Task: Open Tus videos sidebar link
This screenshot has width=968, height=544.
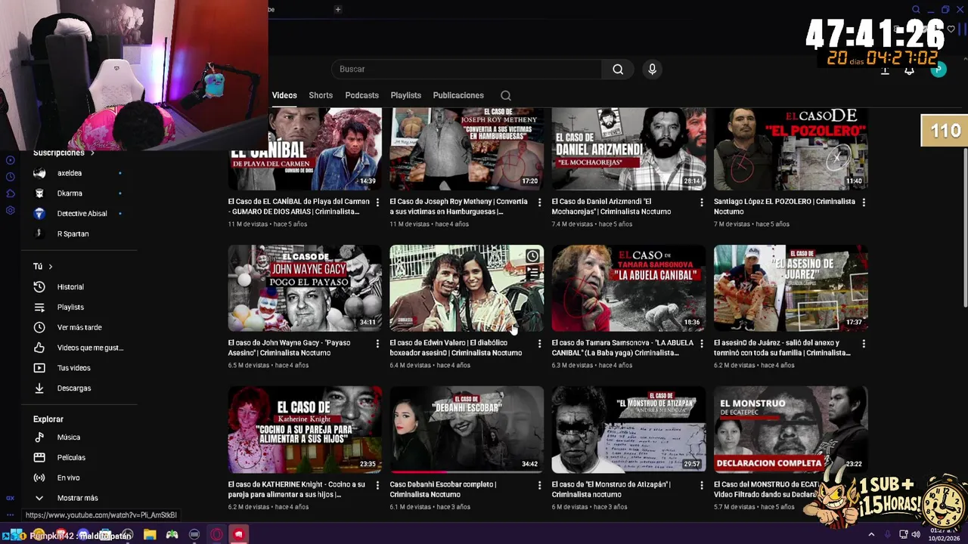Action: (79, 368)
